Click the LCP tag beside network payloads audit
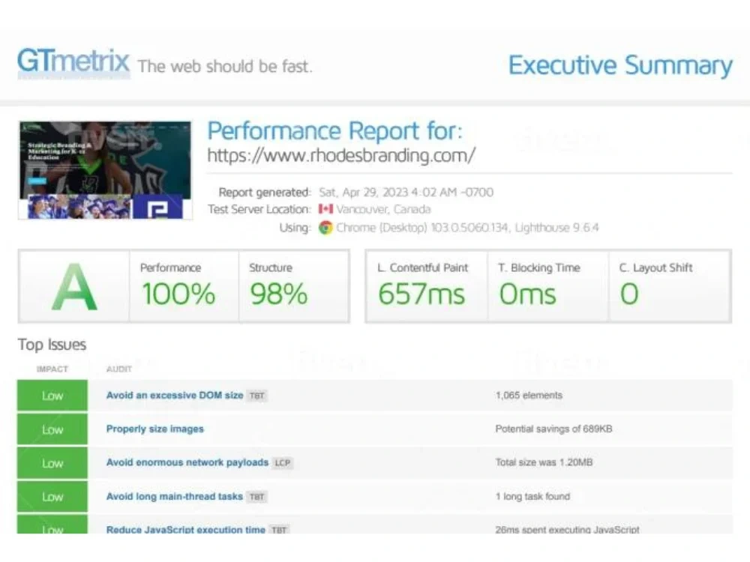Image resolution: width=750 pixels, height=562 pixels. pyautogui.click(x=282, y=462)
